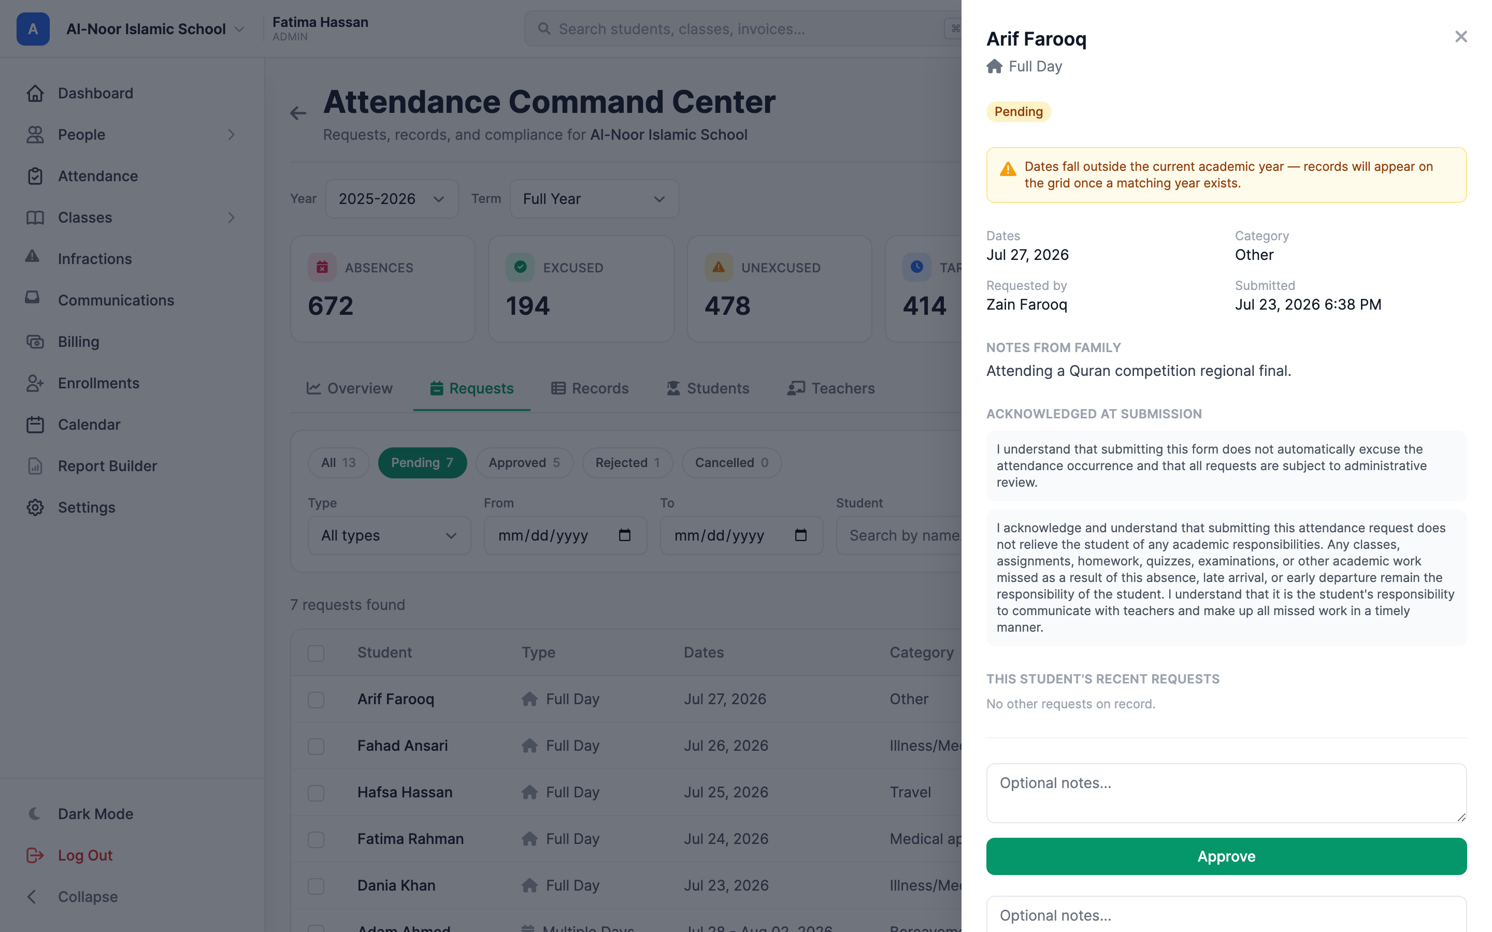Click the Communications inbox icon
1492x932 pixels.
tap(33, 298)
